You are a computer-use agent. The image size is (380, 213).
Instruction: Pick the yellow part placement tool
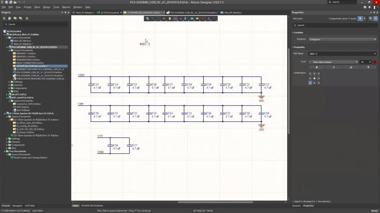[x=170, y=19]
